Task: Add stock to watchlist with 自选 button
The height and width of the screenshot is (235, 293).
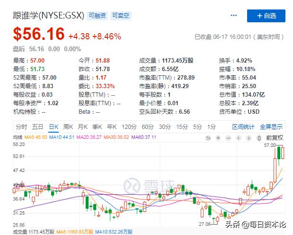Action: [x=266, y=16]
